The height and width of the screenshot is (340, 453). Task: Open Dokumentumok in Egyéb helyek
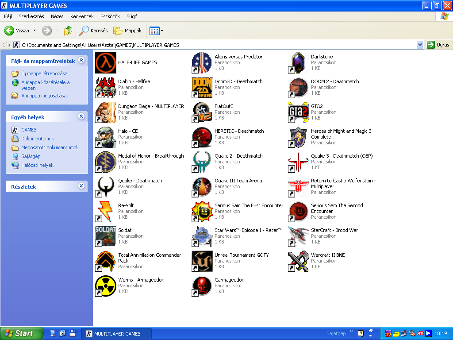(38, 139)
